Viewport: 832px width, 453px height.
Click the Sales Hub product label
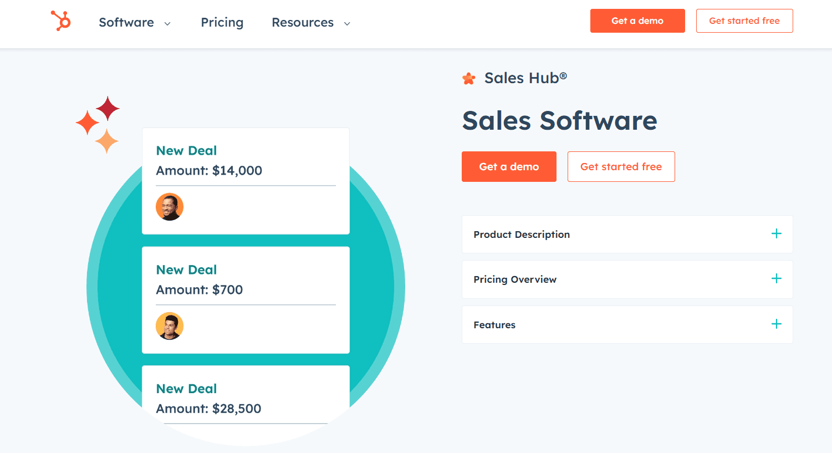click(525, 78)
